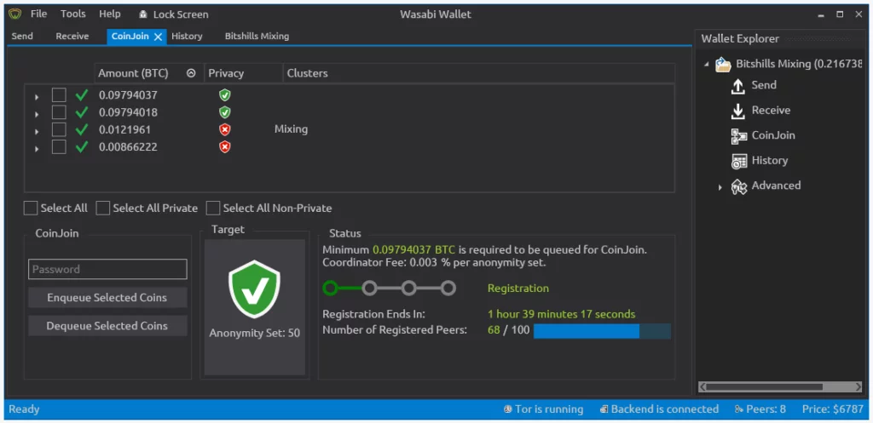This screenshot has height=423, width=873.
Task: Click red privacy shield for 0.00866222 coin
Action: pyautogui.click(x=224, y=146)
